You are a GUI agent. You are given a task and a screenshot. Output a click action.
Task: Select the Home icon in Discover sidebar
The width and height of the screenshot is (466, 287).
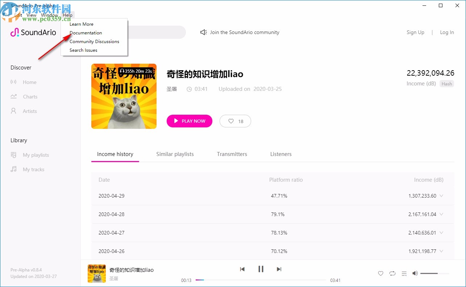coord(14,82)
